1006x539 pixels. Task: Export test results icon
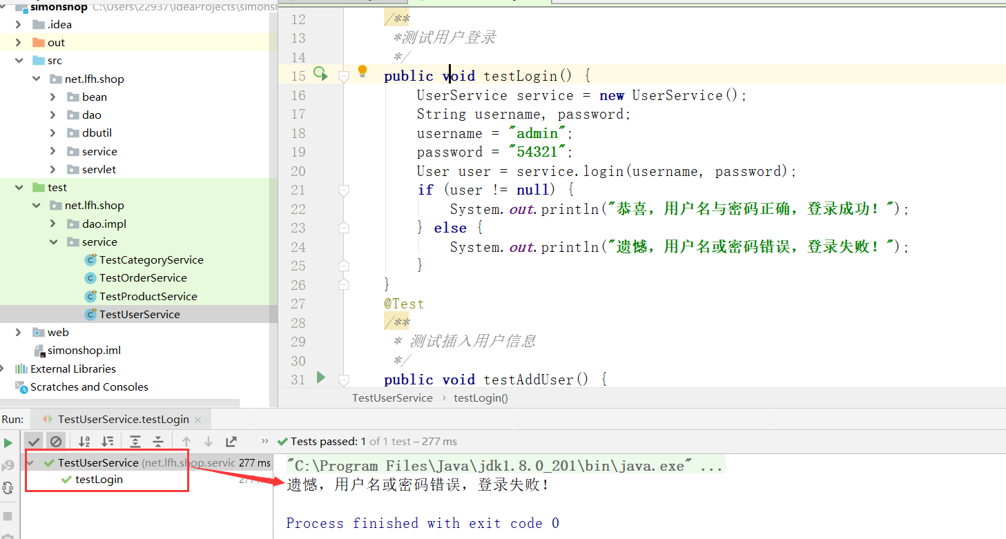231,441
